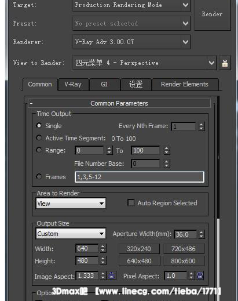Screen dimensions: 238x301
Task: Adjust the Pixel Aspect spinner
Action: click(191, 275)
